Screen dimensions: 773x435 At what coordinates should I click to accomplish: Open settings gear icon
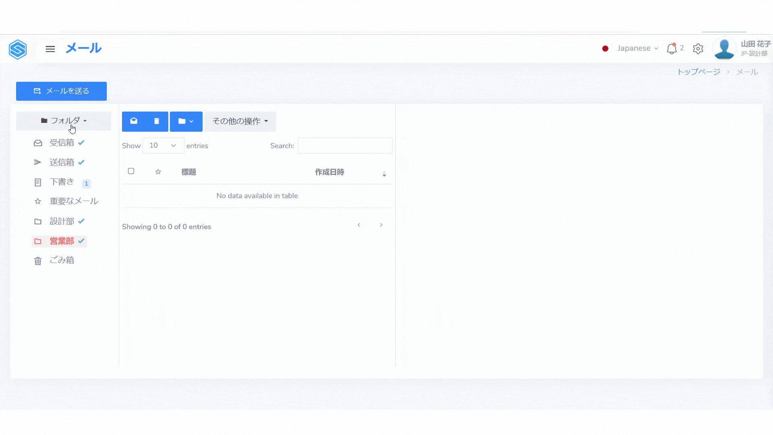pyautogui.click(x=698, y=49)
